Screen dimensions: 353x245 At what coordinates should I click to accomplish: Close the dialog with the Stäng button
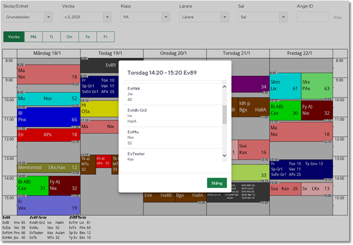coord(216,183)
